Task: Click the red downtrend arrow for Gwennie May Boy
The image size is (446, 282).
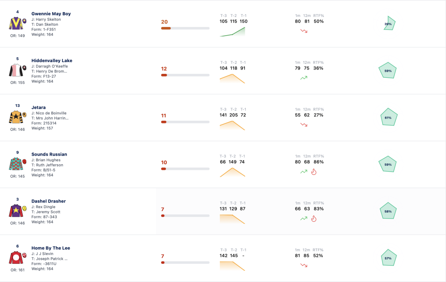Action: [304, 31]
